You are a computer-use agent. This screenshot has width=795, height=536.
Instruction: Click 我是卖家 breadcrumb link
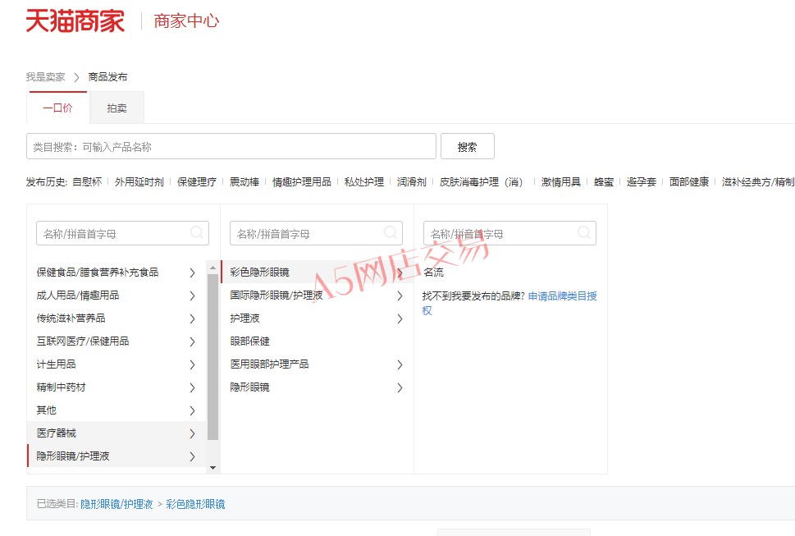[x=45, y=77]
